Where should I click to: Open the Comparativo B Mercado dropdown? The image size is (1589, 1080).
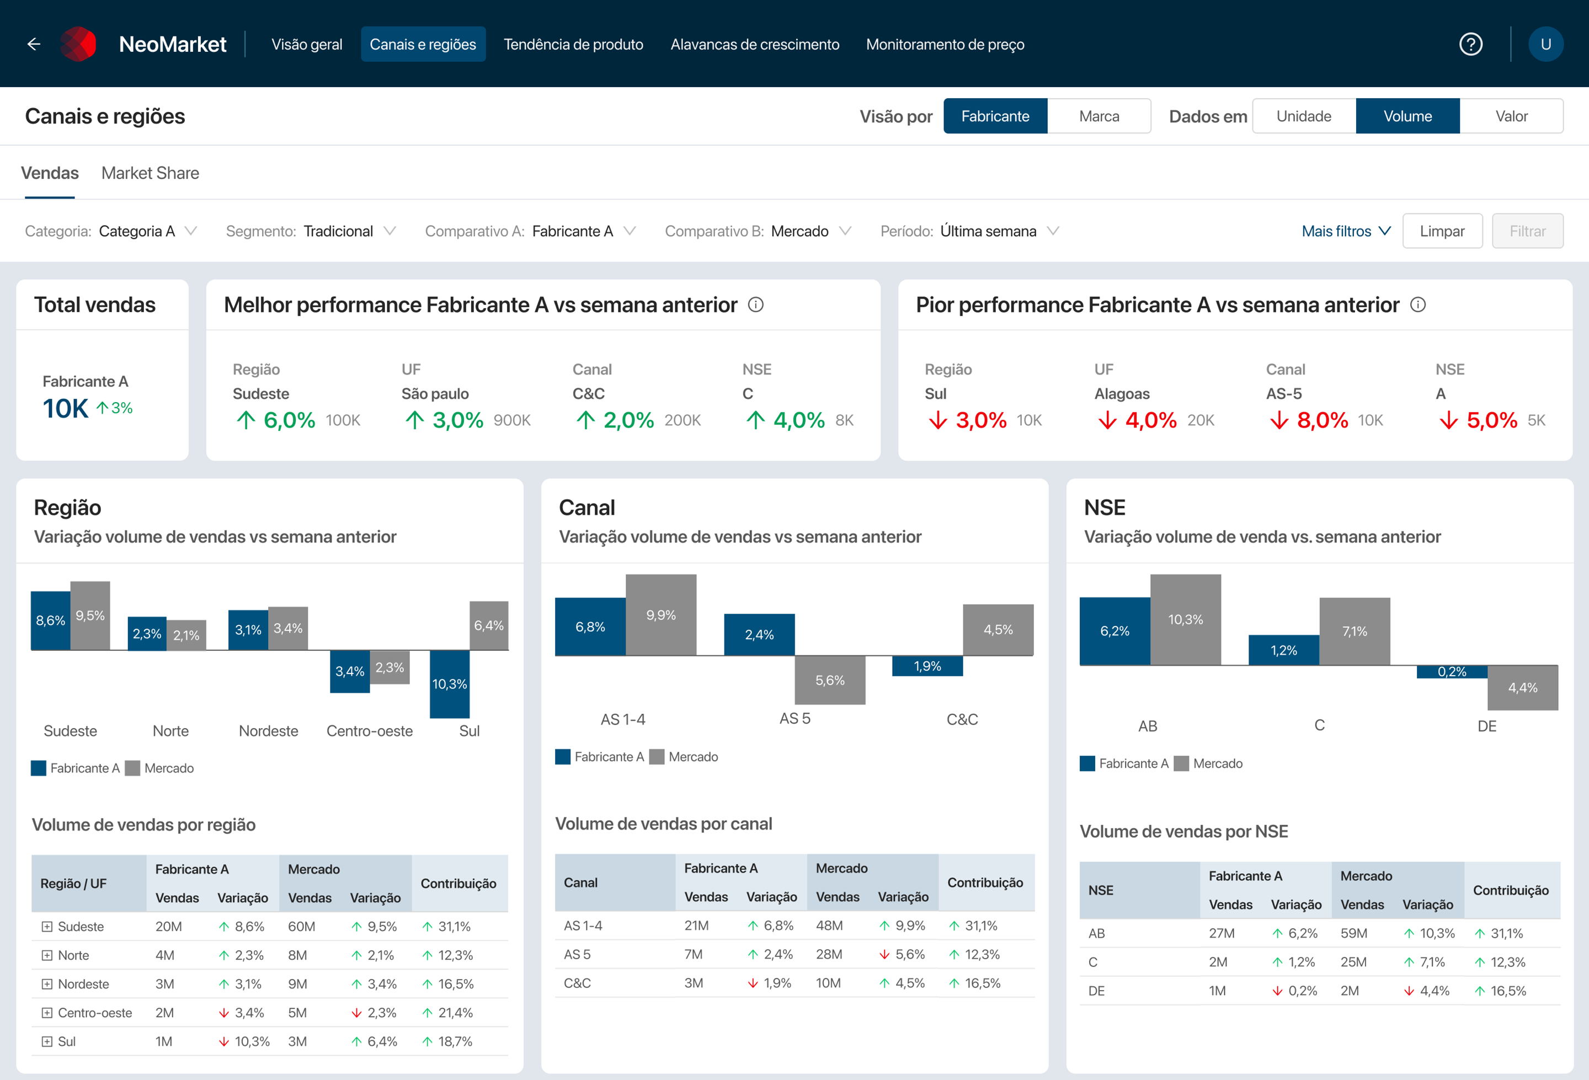(x=758, y=231)
